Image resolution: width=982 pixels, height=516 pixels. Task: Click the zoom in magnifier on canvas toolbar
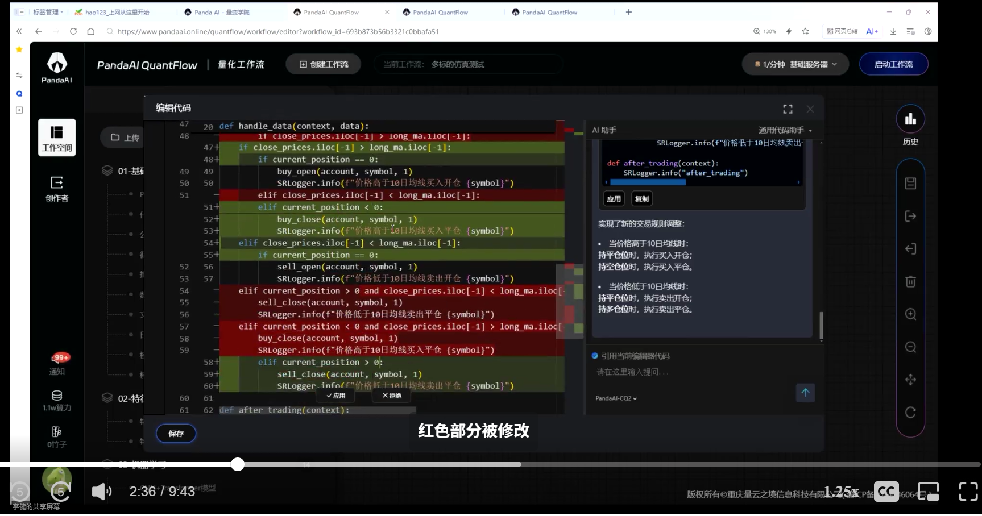point(910,314)
